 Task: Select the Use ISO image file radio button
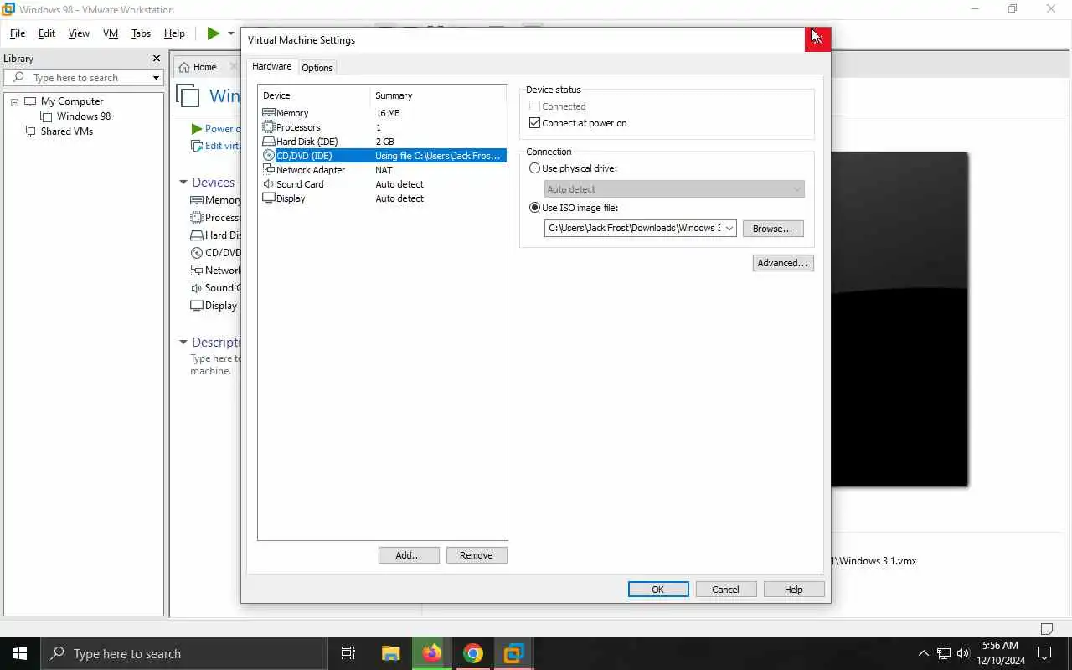pyautogui.click(x=535, y=208)
